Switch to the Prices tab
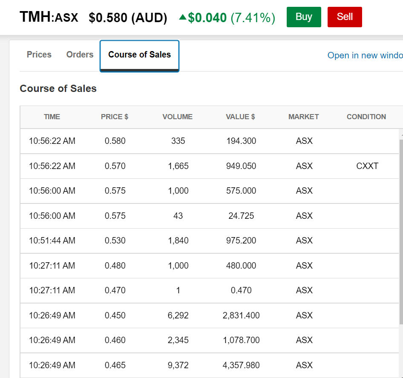 pos(39,54)
